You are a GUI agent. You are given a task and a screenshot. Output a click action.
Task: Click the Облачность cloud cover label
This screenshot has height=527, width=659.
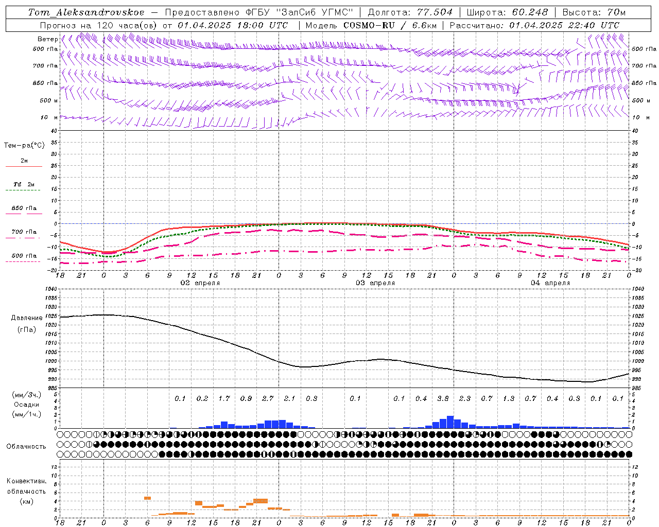pyautogui.click(x=26, y=446)
